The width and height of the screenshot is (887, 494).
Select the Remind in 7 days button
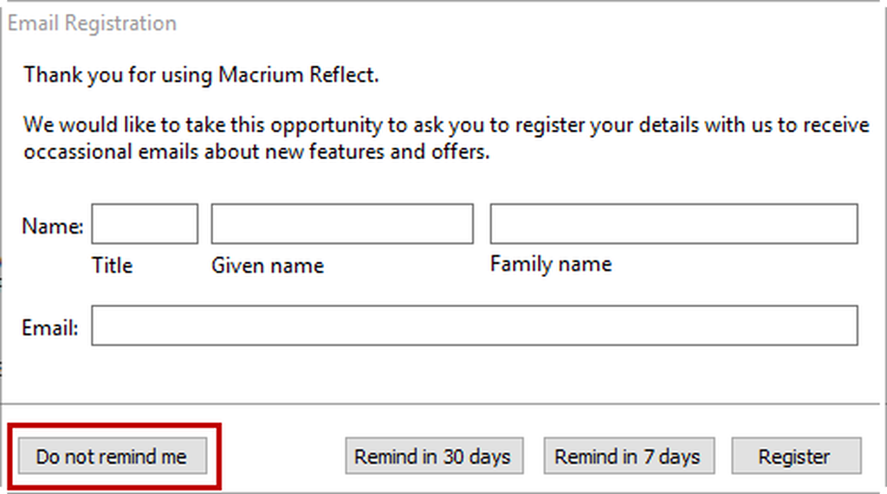(x=629, y=456)
